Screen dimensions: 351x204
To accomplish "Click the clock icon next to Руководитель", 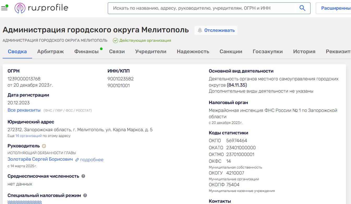I will pyautogui.click(x=44, y=146).
